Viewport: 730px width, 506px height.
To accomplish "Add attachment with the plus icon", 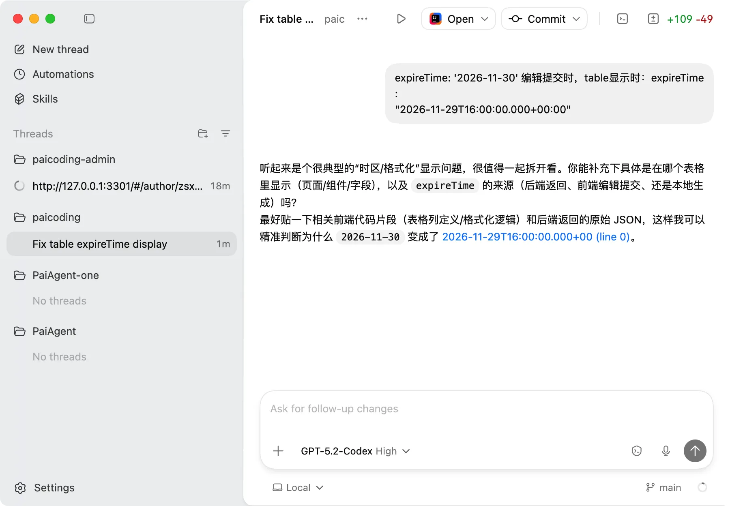I will pyautogui.click(x=278, y=451).
